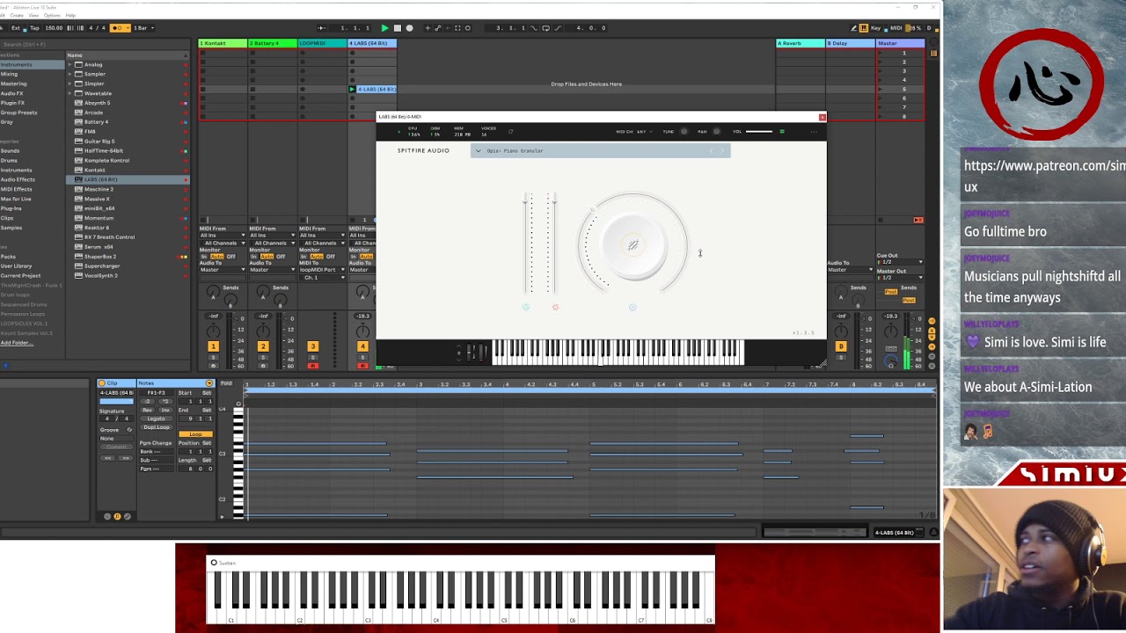Open the Help menu

tap(70, 15)
